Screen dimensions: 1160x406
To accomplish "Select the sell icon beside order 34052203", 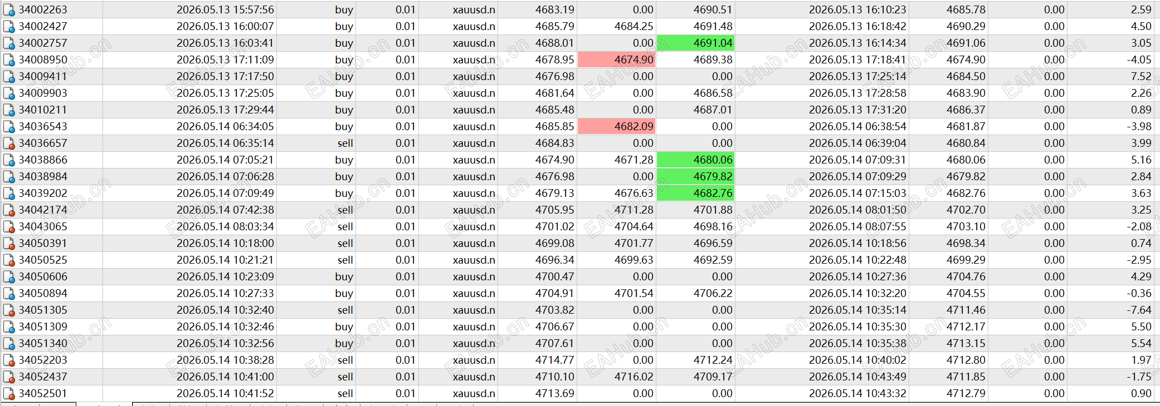I will pyautogui.click(x=9, y=360).
